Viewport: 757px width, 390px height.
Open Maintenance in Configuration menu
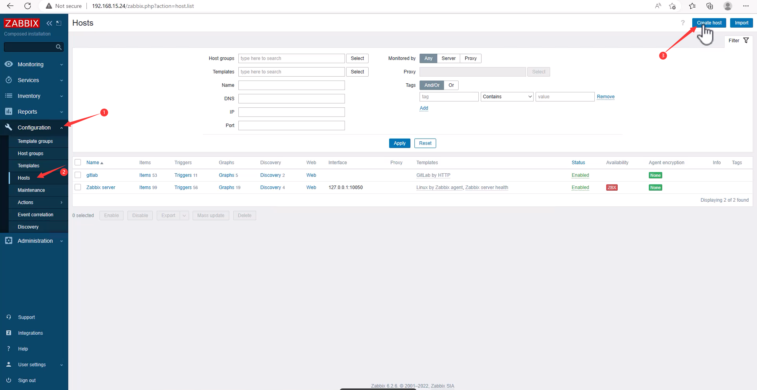(31, 190)
